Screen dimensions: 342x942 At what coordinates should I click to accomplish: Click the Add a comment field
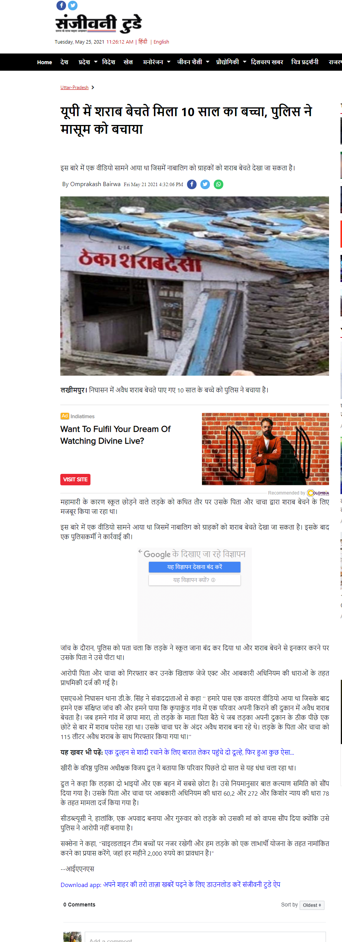205,937
